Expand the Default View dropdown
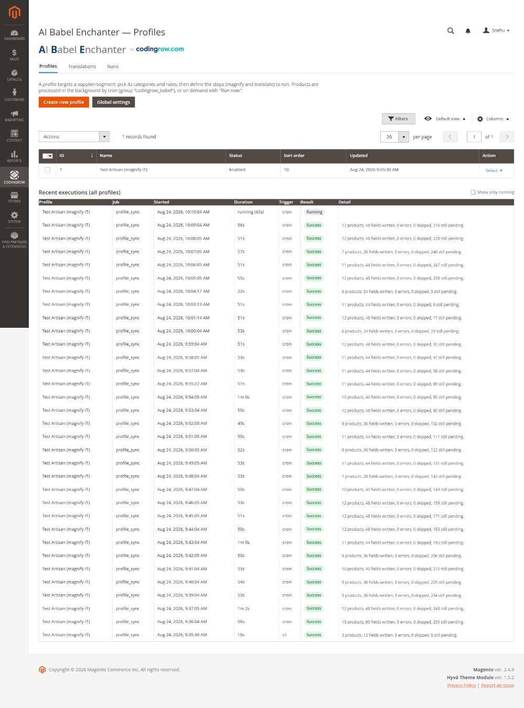This screenshot has width=524, height=708. 445,119
